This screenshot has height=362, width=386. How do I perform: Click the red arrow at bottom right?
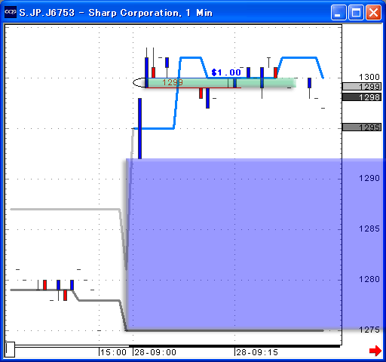point(375,351)
